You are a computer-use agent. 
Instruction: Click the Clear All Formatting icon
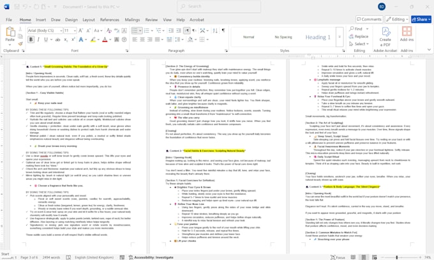109,31
